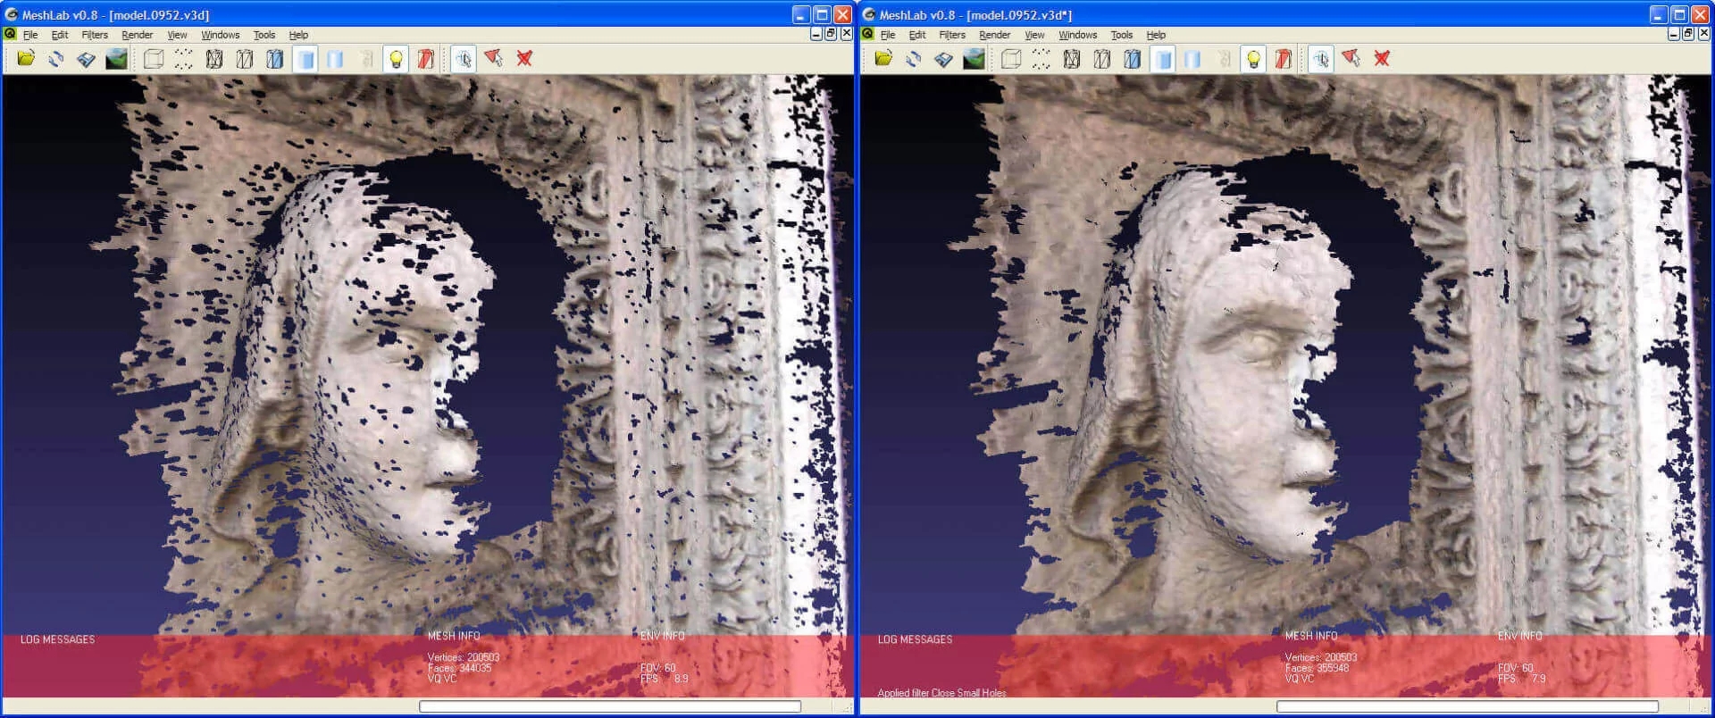Image resolution: width=1715 pixels, height=718 pixels.
Task: Open a mesh file in left window
Action: pyautogui.click(x=26, y=59)
